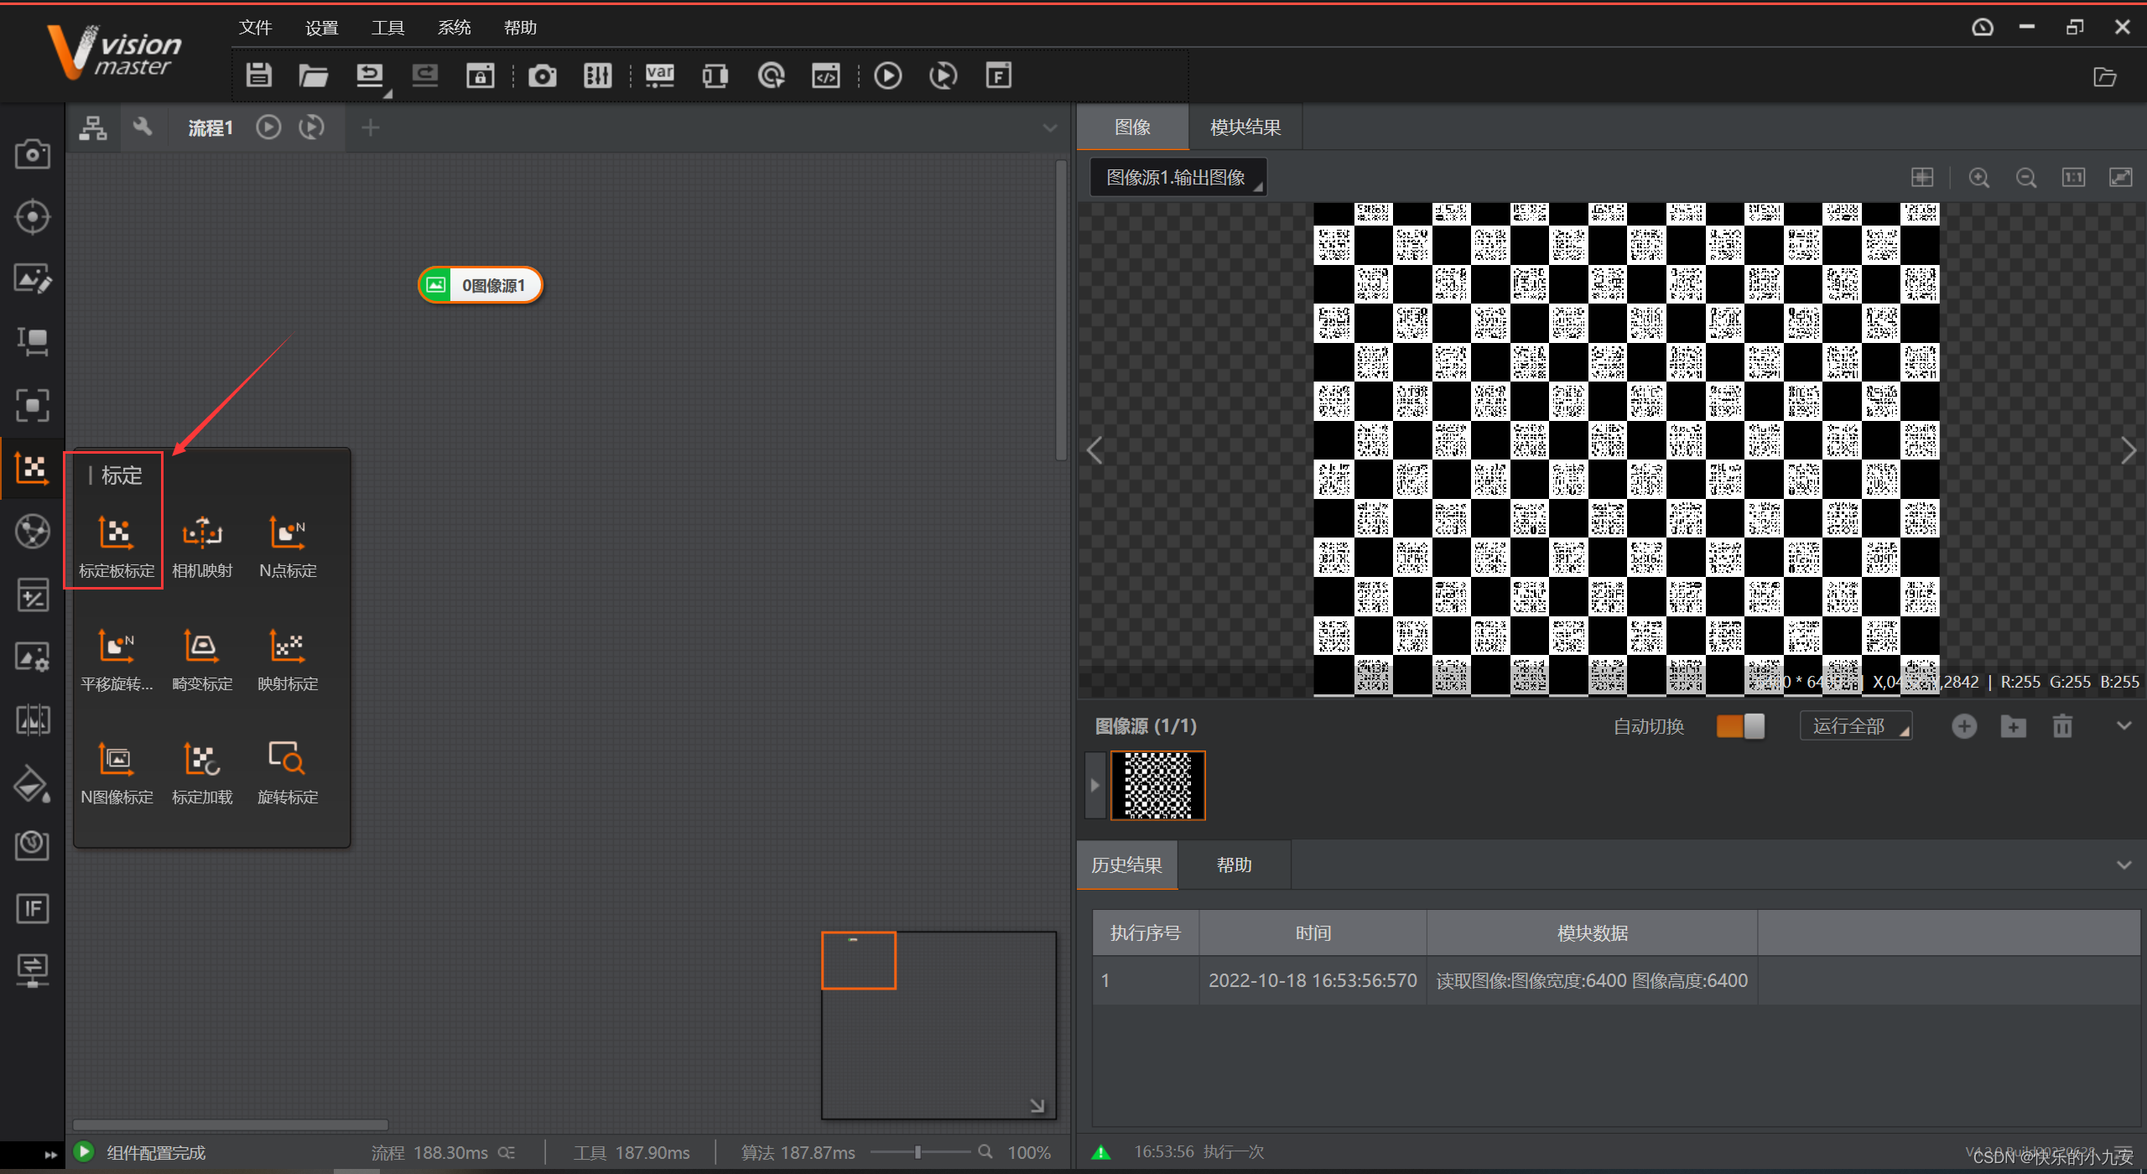
Task: Open measurement tools in left sidebar
Action: coord(33,342)
